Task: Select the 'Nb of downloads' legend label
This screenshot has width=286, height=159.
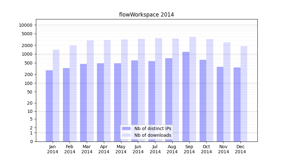Action: click(153, 135)
